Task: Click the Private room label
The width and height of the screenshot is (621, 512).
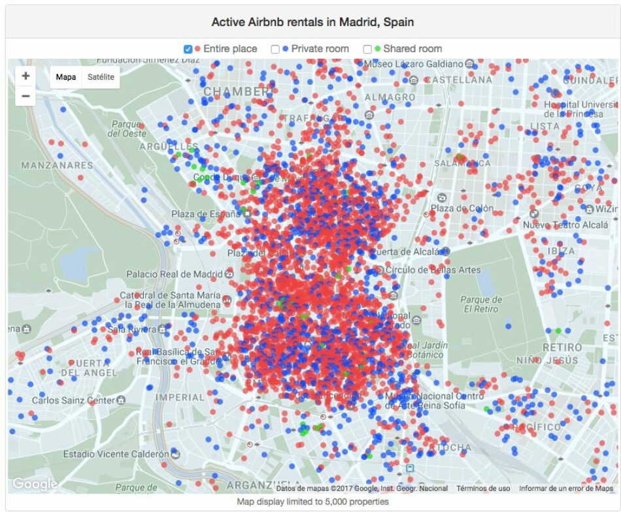Action: coord(320,49)
